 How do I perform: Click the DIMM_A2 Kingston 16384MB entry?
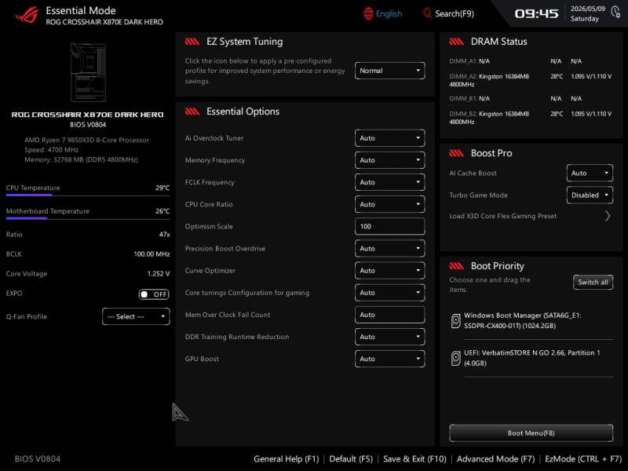531,80
